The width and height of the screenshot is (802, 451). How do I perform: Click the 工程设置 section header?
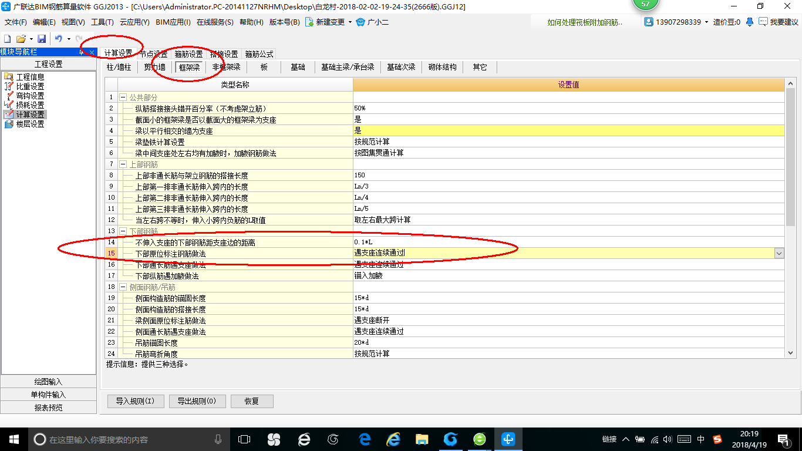[48, 64]
